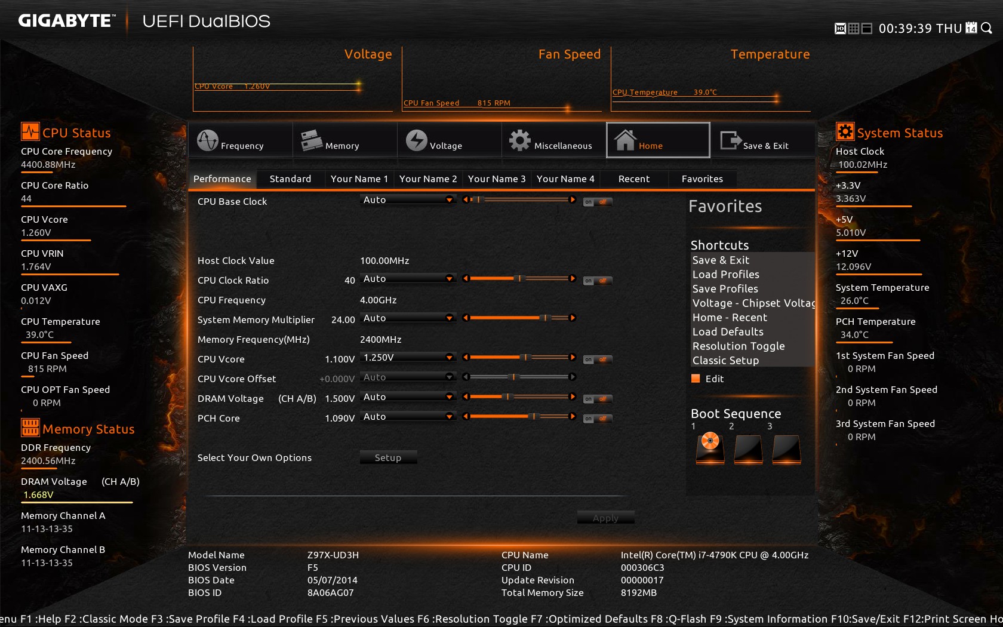Open CPU Vcore Offset dropdown
This screenshot has height=627, width=1003.
point(408,377)
